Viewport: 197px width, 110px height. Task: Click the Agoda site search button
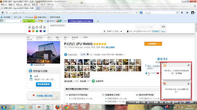tap(163, 27)
